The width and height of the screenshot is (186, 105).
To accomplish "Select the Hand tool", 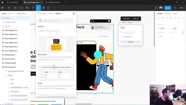I will [43, 8].
